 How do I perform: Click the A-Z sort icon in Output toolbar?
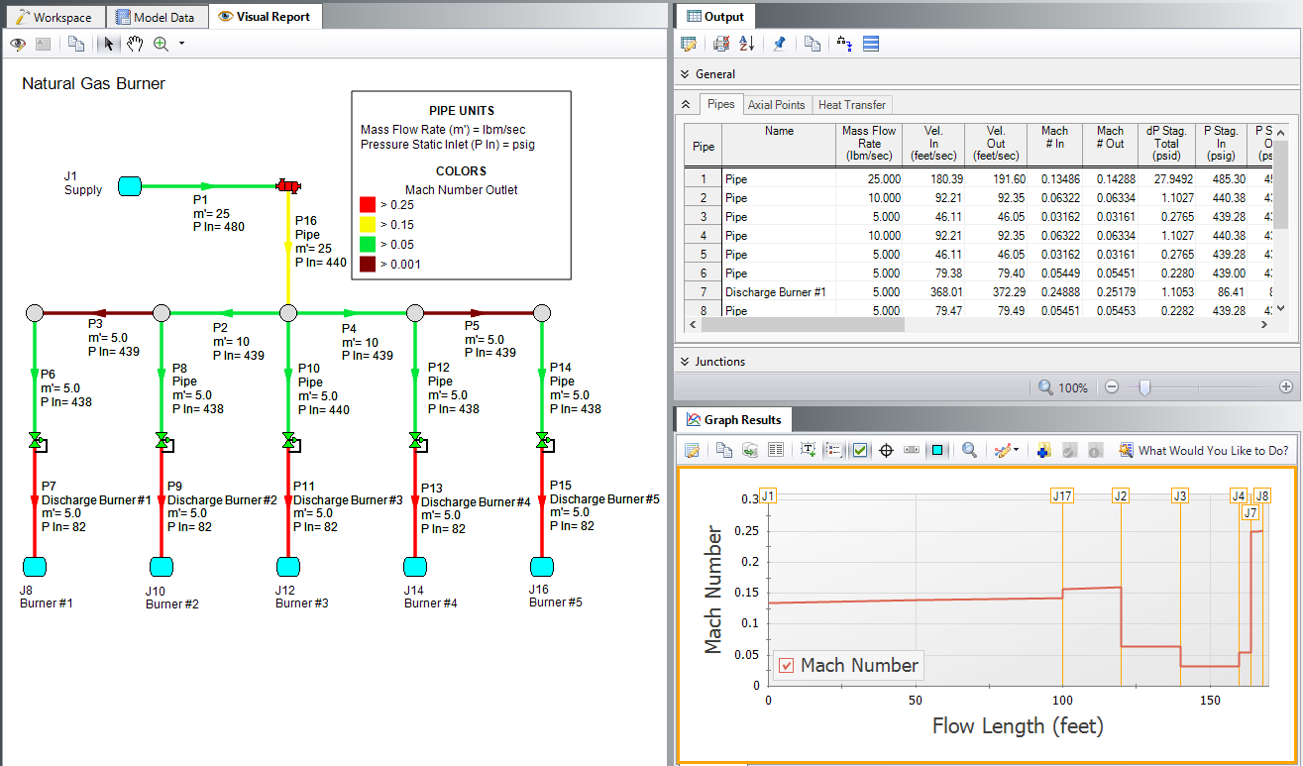tap(747, 44)
